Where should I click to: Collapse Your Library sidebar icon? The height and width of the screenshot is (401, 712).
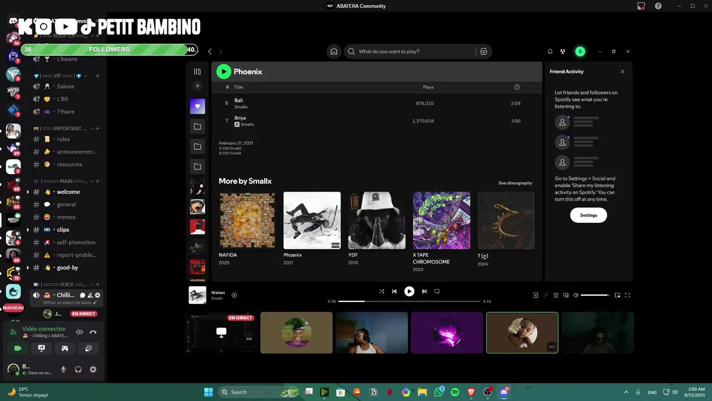[x=197, y=71]
